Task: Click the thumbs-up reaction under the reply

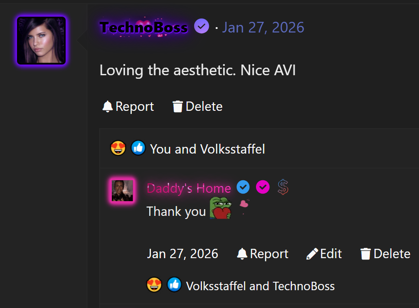Action: coord(175,284)
